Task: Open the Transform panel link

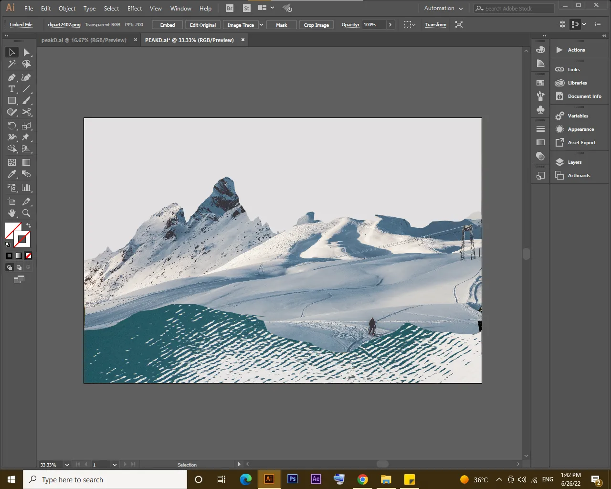Action: [x=436, y=25]
